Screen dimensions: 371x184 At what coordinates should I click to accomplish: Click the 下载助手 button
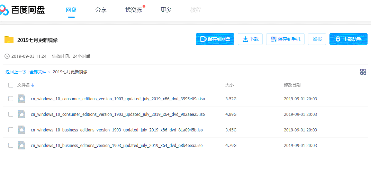click(348, 39)
